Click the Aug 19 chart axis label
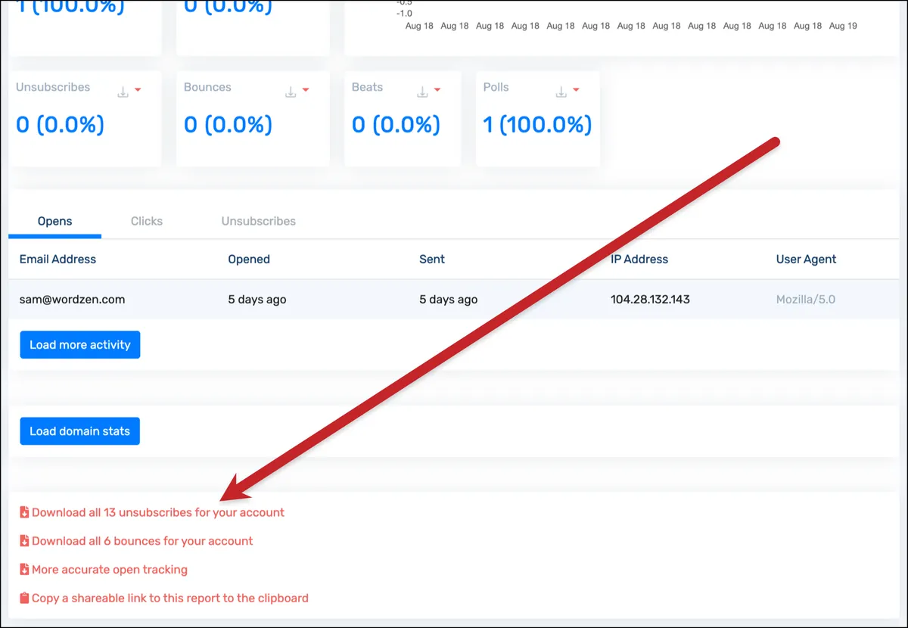Viewport: 908px width, 628px height. pyautogui.click(x=843, y=26)
